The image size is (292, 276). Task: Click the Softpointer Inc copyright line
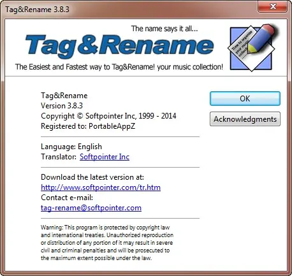point(108,116)
